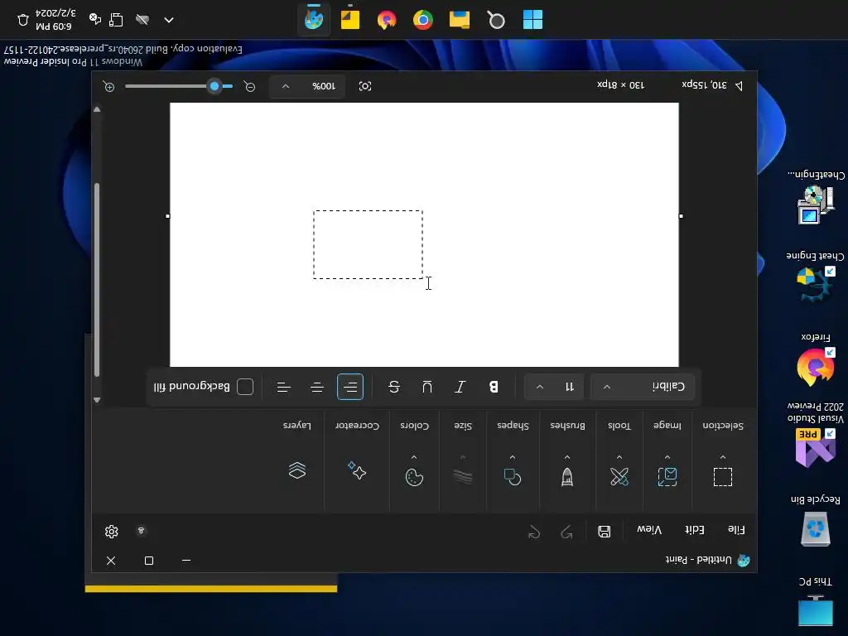The height and width of the screenshot is (636, 848).
Task: Click the crossed-out OneDrive cloud tray icon
Action: click(142, 20)
